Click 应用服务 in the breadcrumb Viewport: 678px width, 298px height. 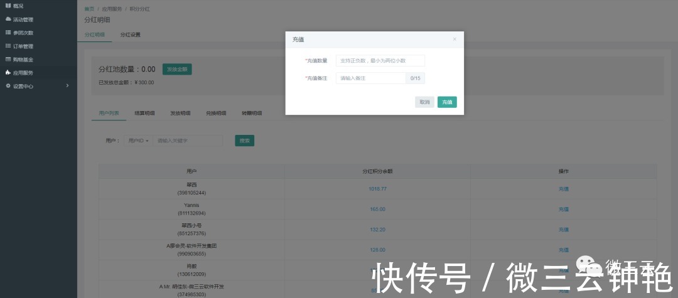click(112, 9)
